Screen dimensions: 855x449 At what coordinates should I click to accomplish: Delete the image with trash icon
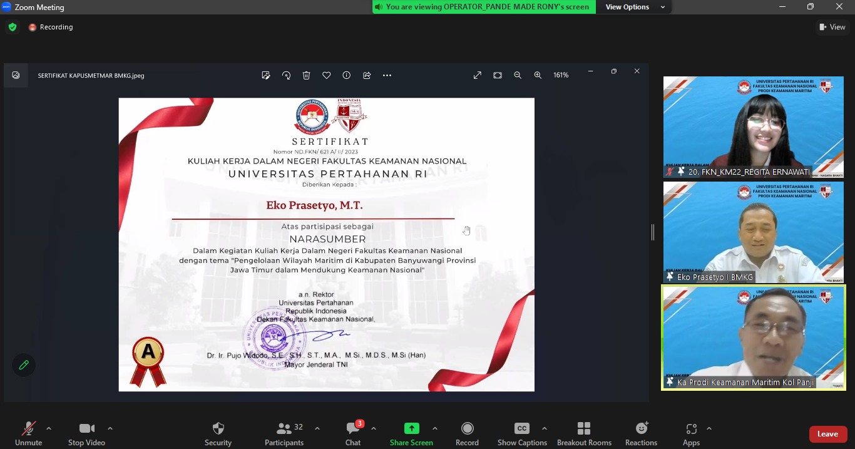pos(306,75)
